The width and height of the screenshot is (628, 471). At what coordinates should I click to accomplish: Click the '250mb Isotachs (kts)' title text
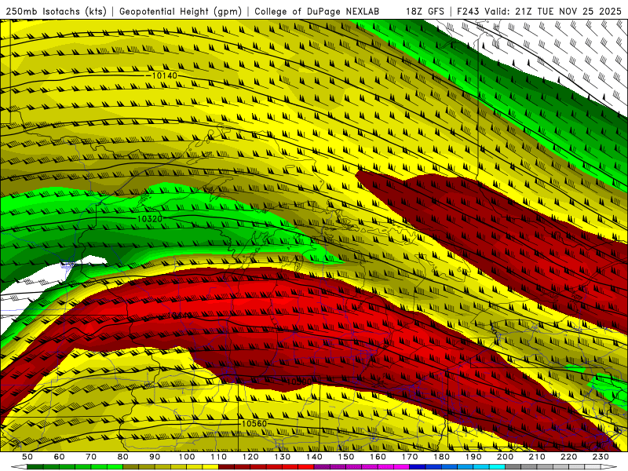[x=56, y=12]
